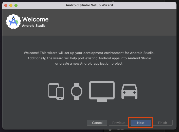Close the Setup Wizard window
Screen dimensions: 179x132
coord(6,5)
